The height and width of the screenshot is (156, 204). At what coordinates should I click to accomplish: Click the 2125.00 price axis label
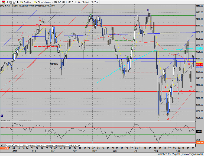pyautogui.click(x=199, y=91)
